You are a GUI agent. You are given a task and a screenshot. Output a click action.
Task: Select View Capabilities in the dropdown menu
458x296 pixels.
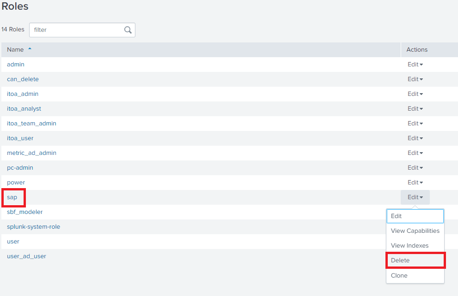[415, 231]
